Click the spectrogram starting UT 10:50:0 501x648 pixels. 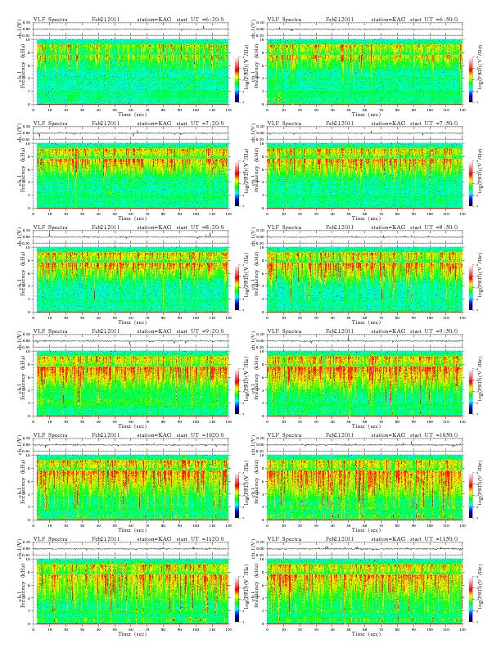click(x=364, y=488)
